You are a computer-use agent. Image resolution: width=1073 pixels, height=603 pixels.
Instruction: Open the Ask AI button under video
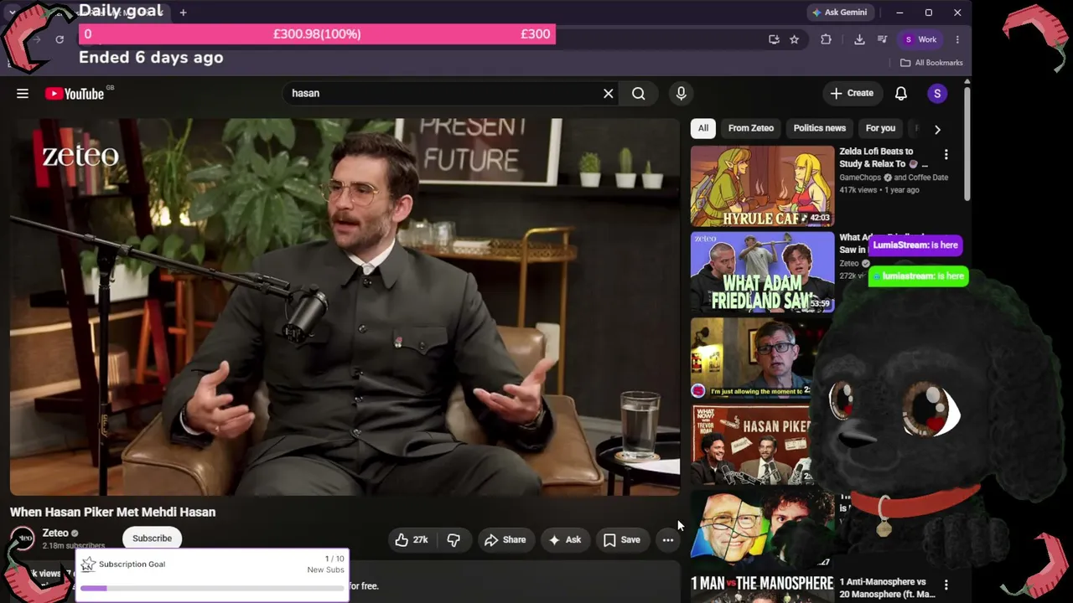[x=564, y=539]
